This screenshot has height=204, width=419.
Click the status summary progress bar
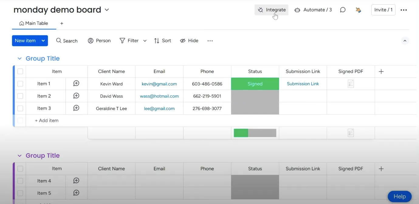[x=255, y=133]
